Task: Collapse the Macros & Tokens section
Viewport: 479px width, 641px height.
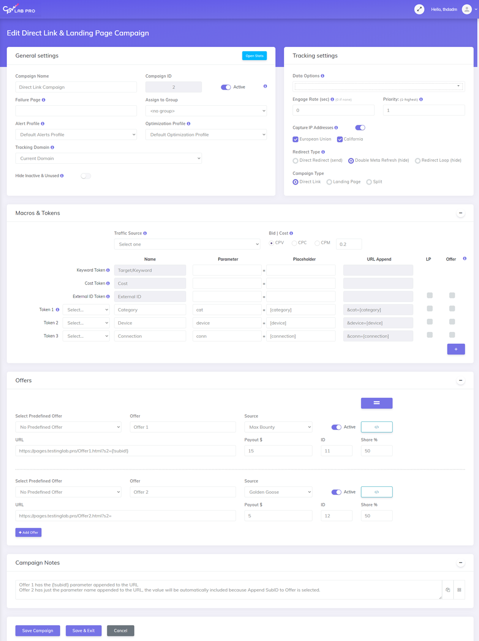Action: pos(461,213)
